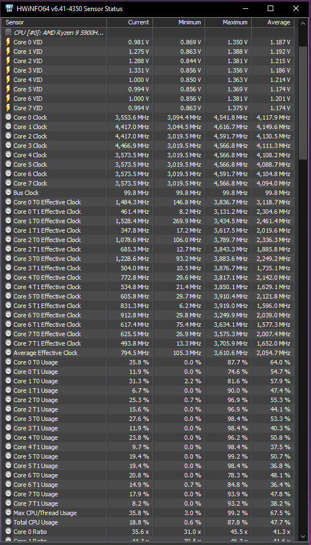Click the icon beside Core 0 T0 Effective Clock
Screen dimensions: 311x545
point(8,202)
